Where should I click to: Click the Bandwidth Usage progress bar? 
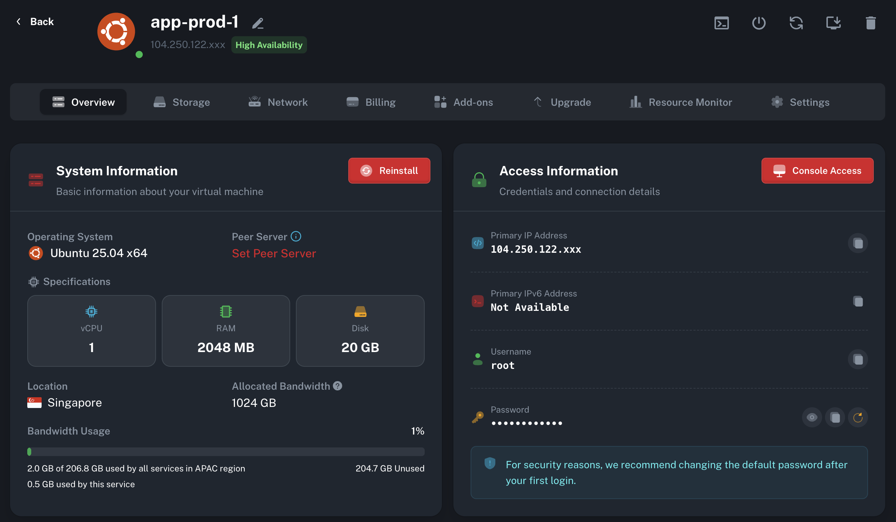[x=226, y=451]
